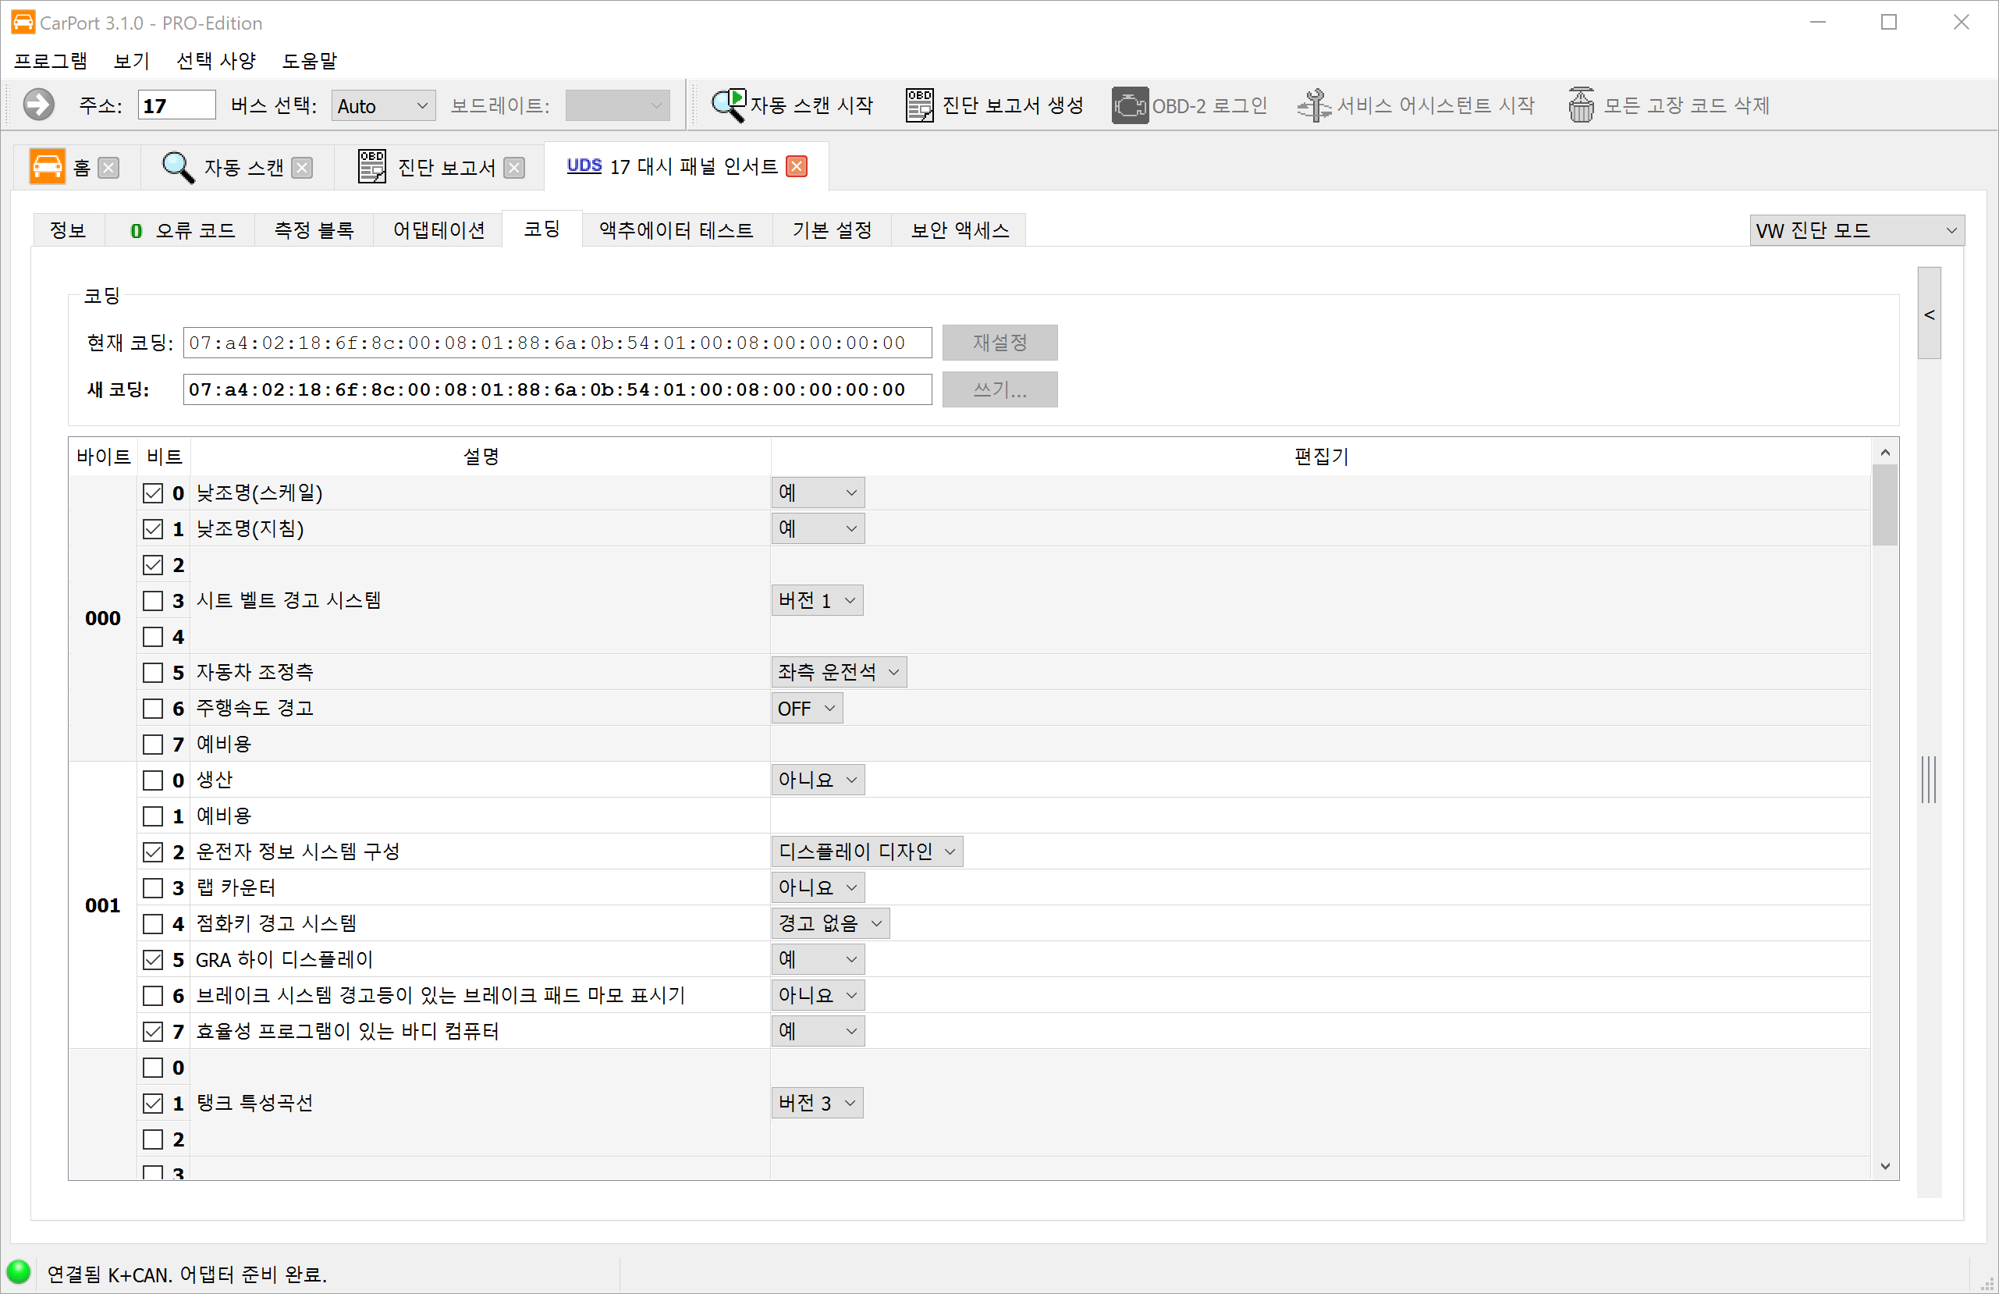Start auto scan via magnifier play icon
The height and width of the screenshot is (1294, 1999).
(727, 105)
